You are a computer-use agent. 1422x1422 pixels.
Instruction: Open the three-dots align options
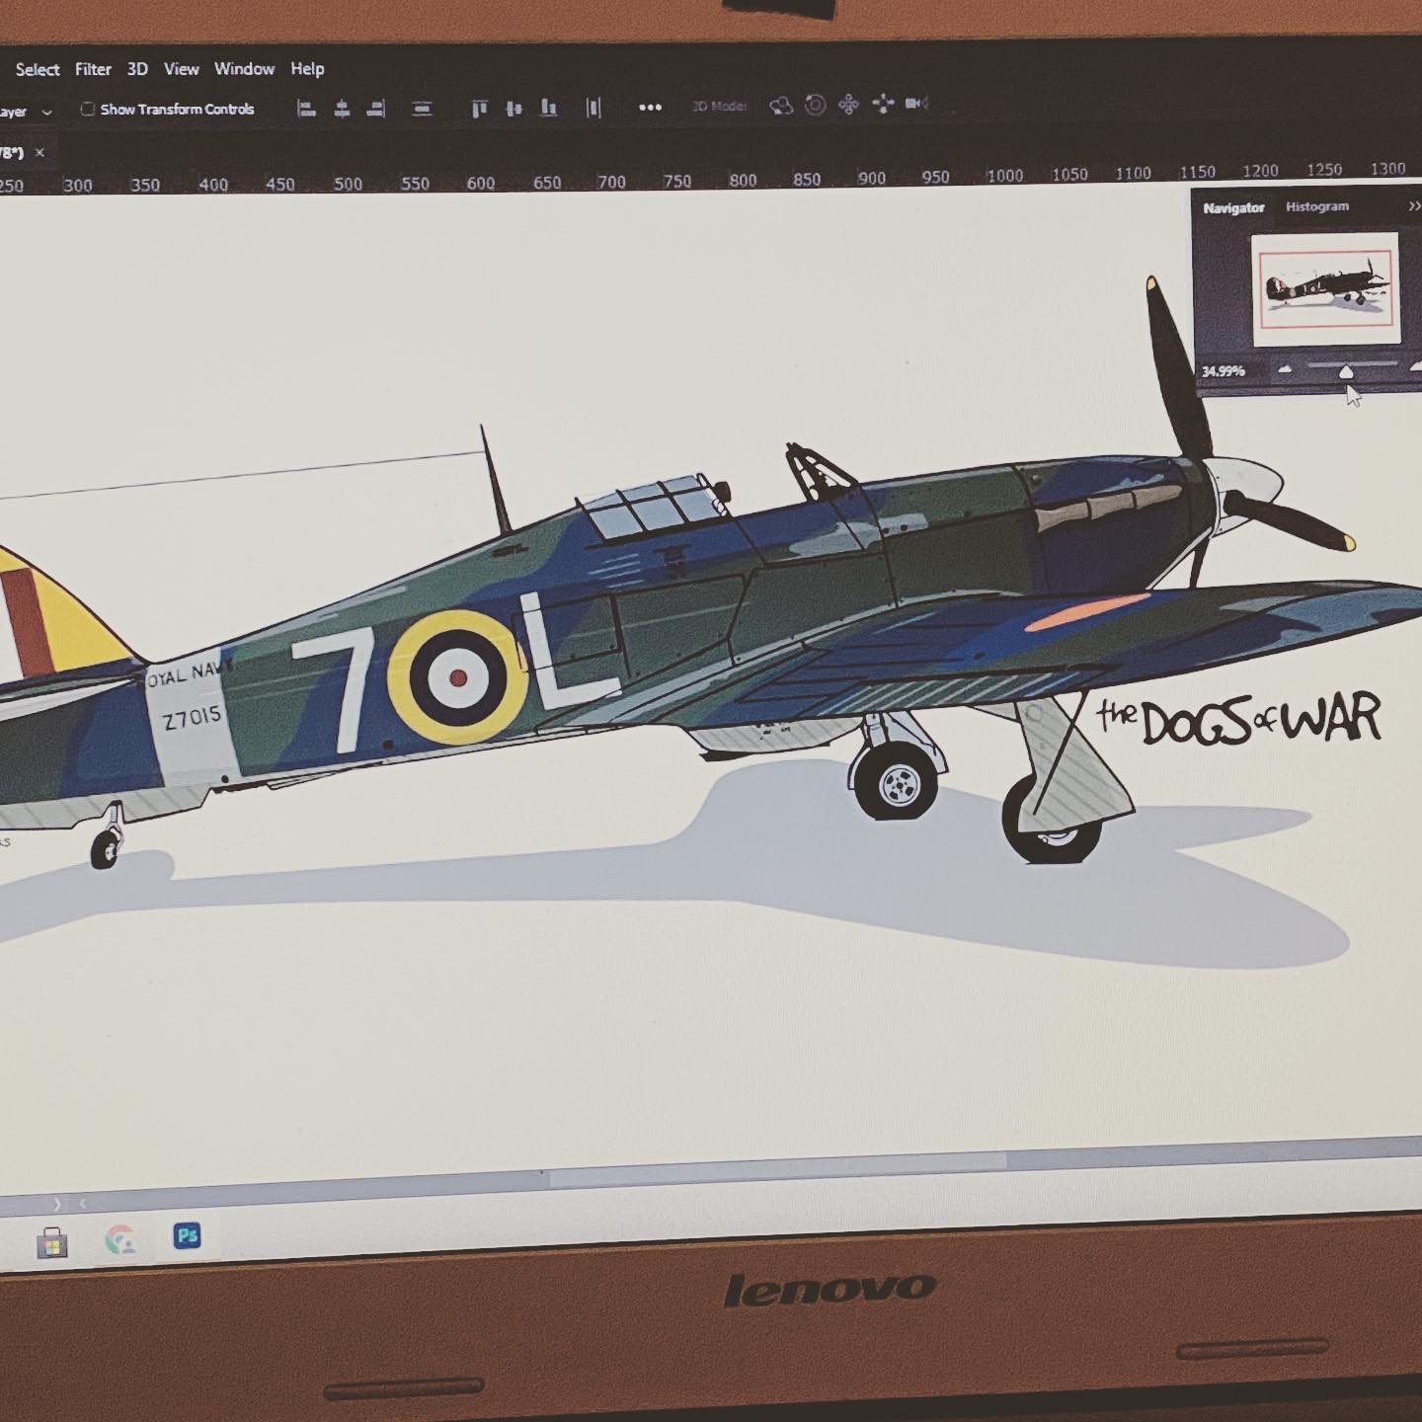650,108
